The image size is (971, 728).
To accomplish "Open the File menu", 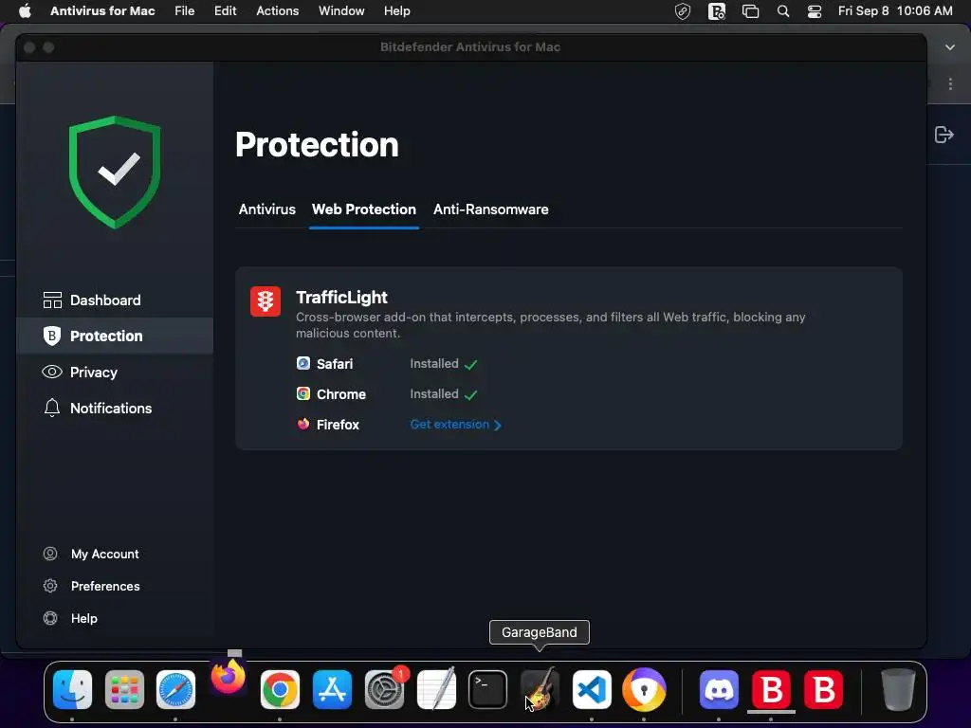I will coord(185,11).
